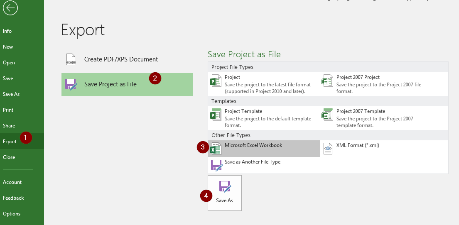Image resolution: width=459 pixels, height=225 pixels.
Task: Choose Save in the sidebar
Action: click(22, 78)
